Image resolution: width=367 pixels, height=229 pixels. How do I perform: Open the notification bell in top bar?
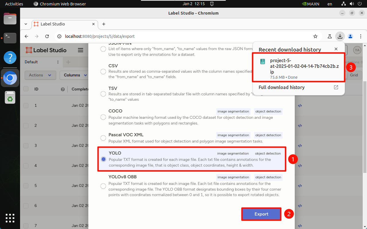pos(212,4)
